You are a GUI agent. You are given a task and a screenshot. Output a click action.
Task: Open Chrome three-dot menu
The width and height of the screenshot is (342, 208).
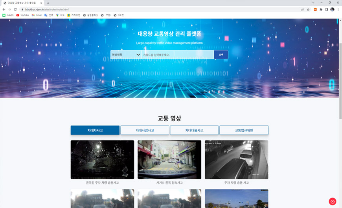click(x=338, y=9)
